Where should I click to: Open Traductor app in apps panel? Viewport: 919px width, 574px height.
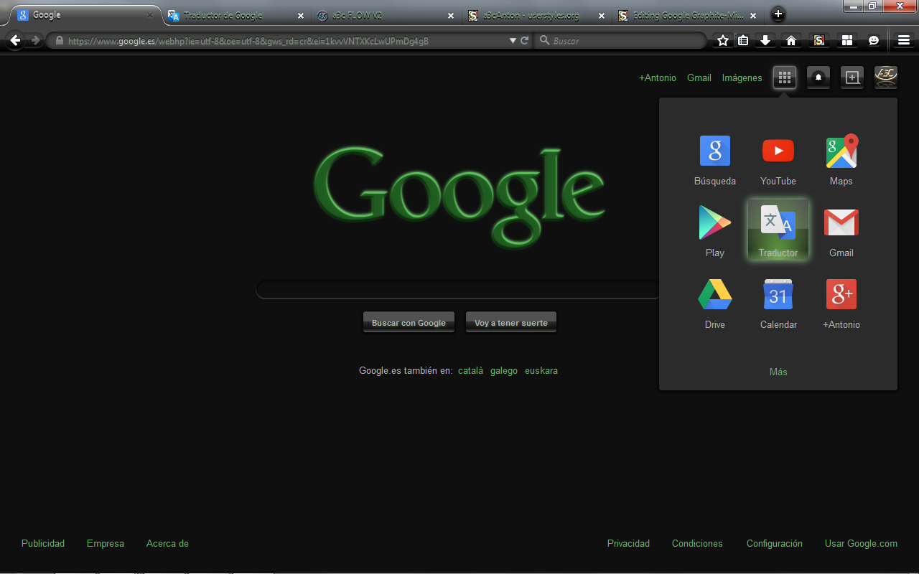(x=778, y=230)
